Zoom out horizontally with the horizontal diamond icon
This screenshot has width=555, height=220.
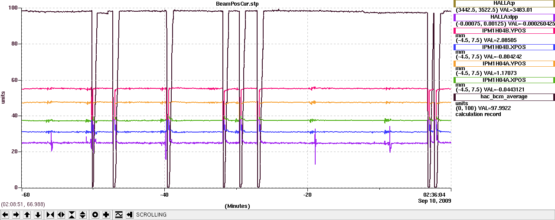tap(61, 215)
